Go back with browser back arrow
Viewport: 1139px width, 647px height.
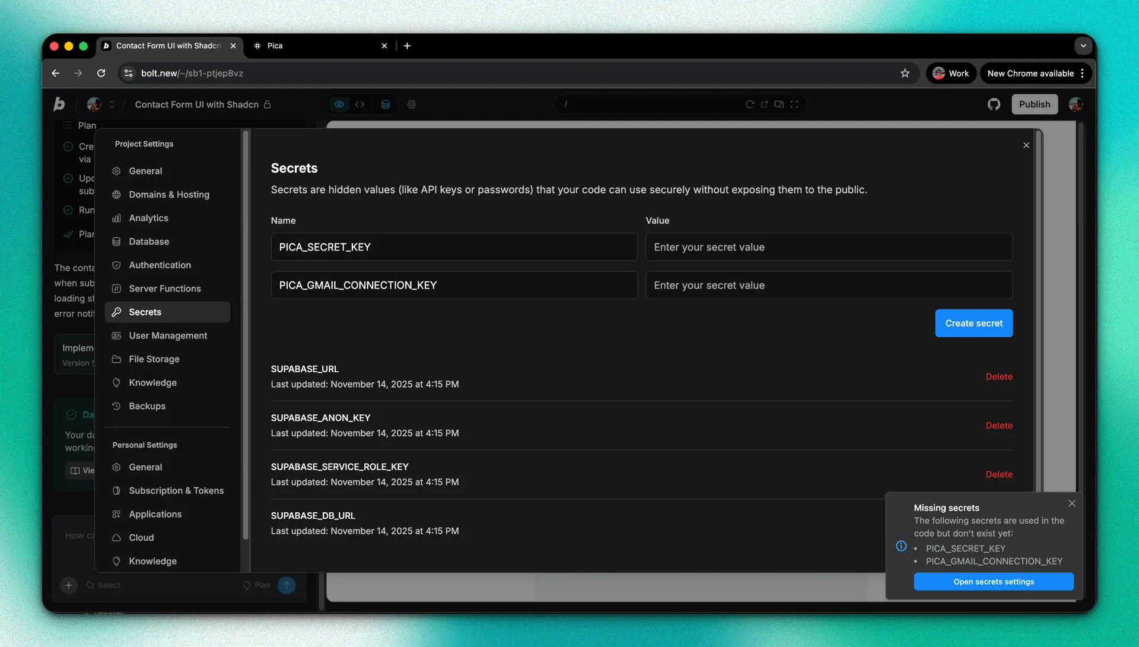coord(56,73)
